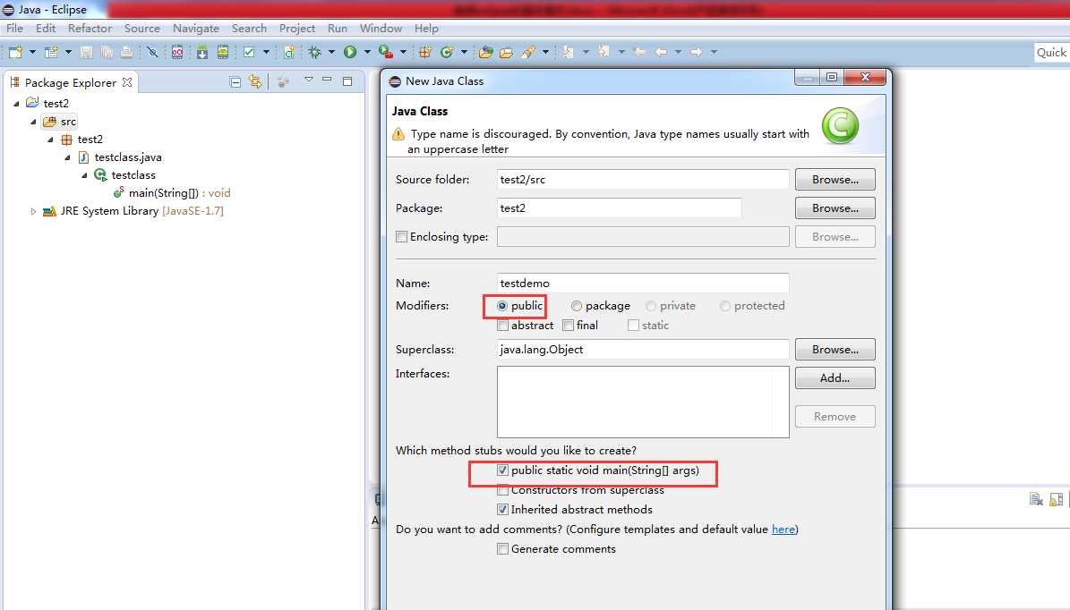Open the Source menu
This screenshot has width=1070, height=610.
click(x=142, y=28)
